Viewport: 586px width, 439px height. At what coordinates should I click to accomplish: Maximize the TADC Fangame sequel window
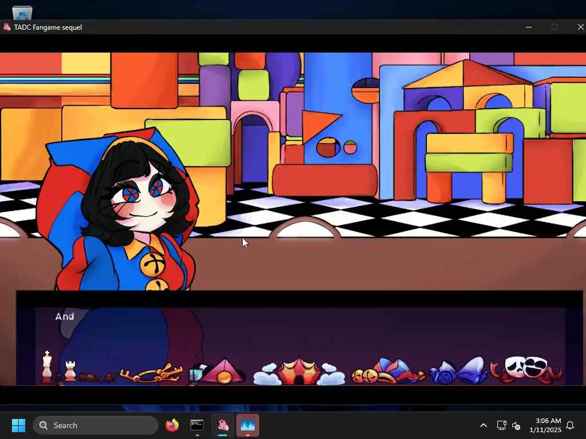(554, 27)
